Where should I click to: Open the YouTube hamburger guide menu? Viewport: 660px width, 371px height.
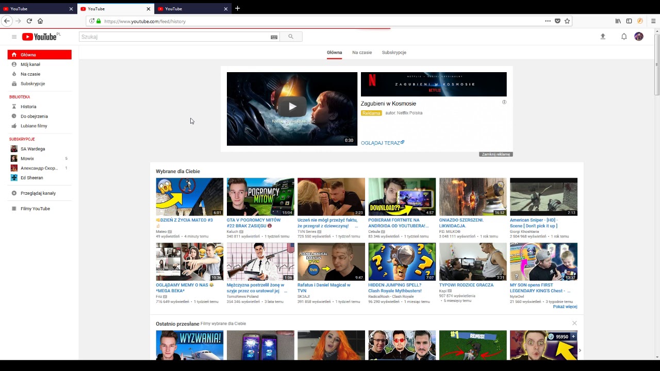(x=14, y=37)
